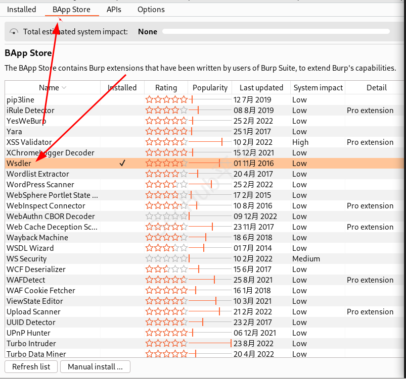The height and width of the screenshot is (379, 406).
Task: Click the Manual install button
Action: (x=95, y=367)
